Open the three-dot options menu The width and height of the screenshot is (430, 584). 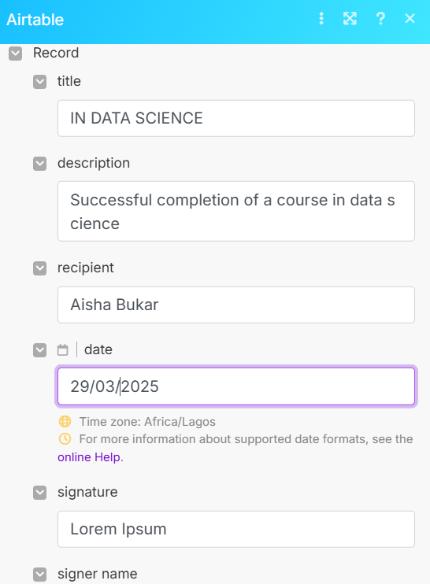point(321,18)
